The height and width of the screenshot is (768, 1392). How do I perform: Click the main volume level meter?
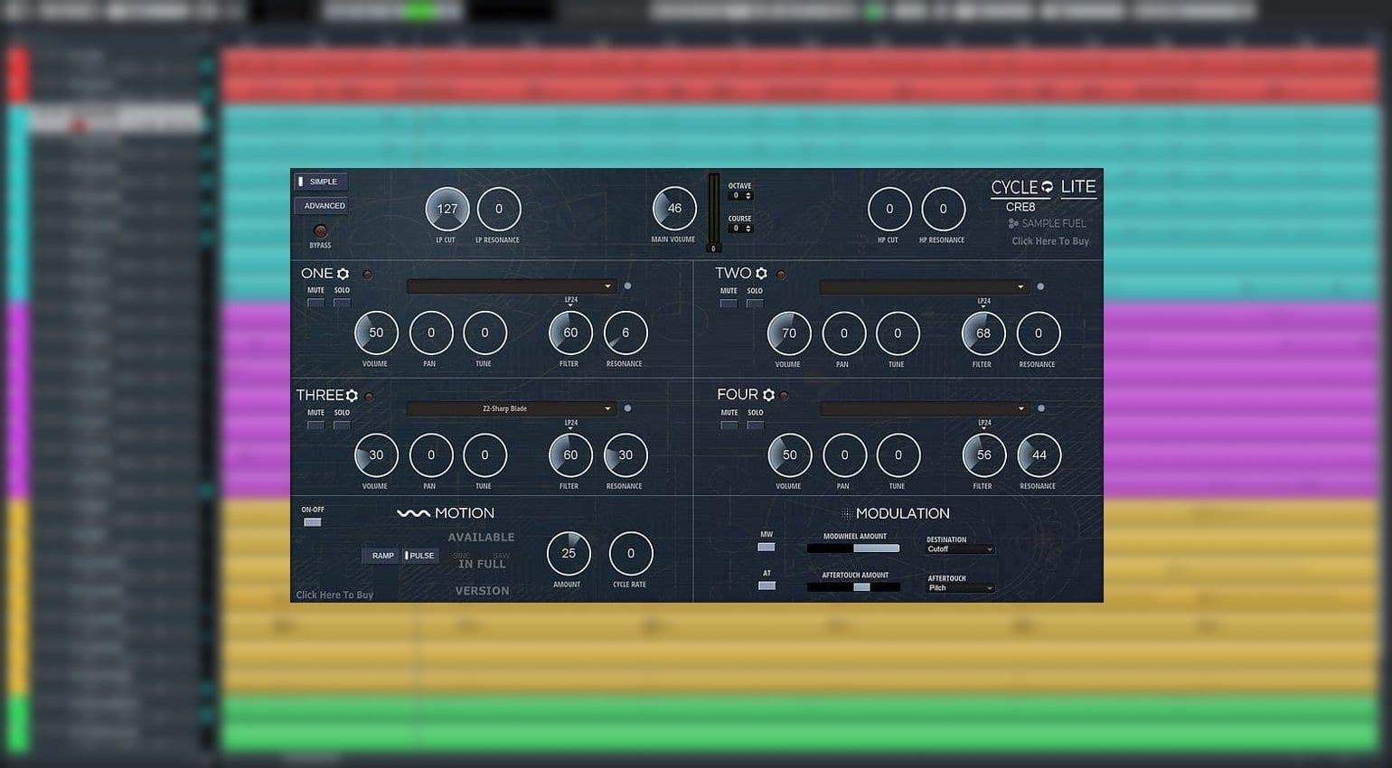click(713, 213)
